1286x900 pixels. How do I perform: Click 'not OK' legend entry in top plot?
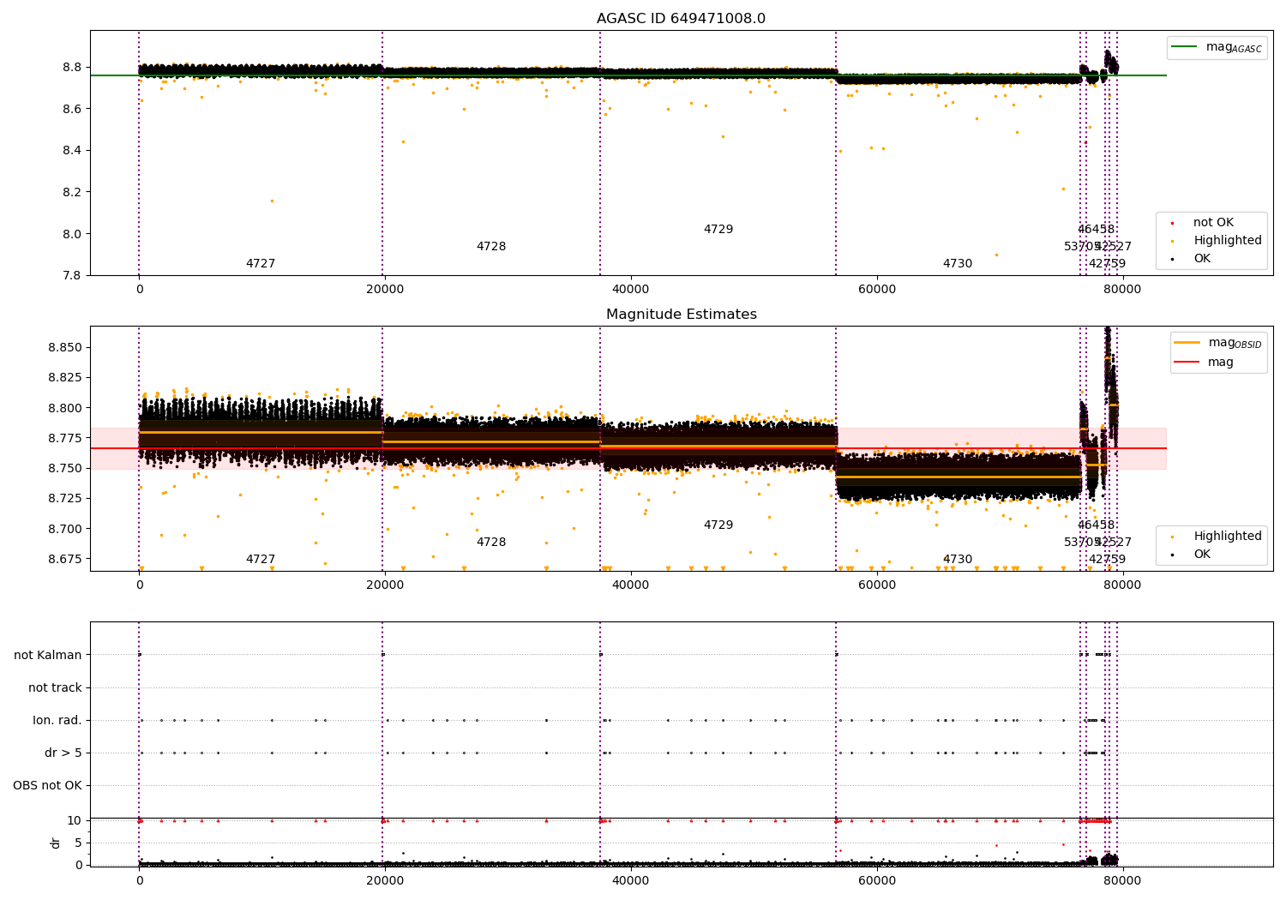point(1213,223)
